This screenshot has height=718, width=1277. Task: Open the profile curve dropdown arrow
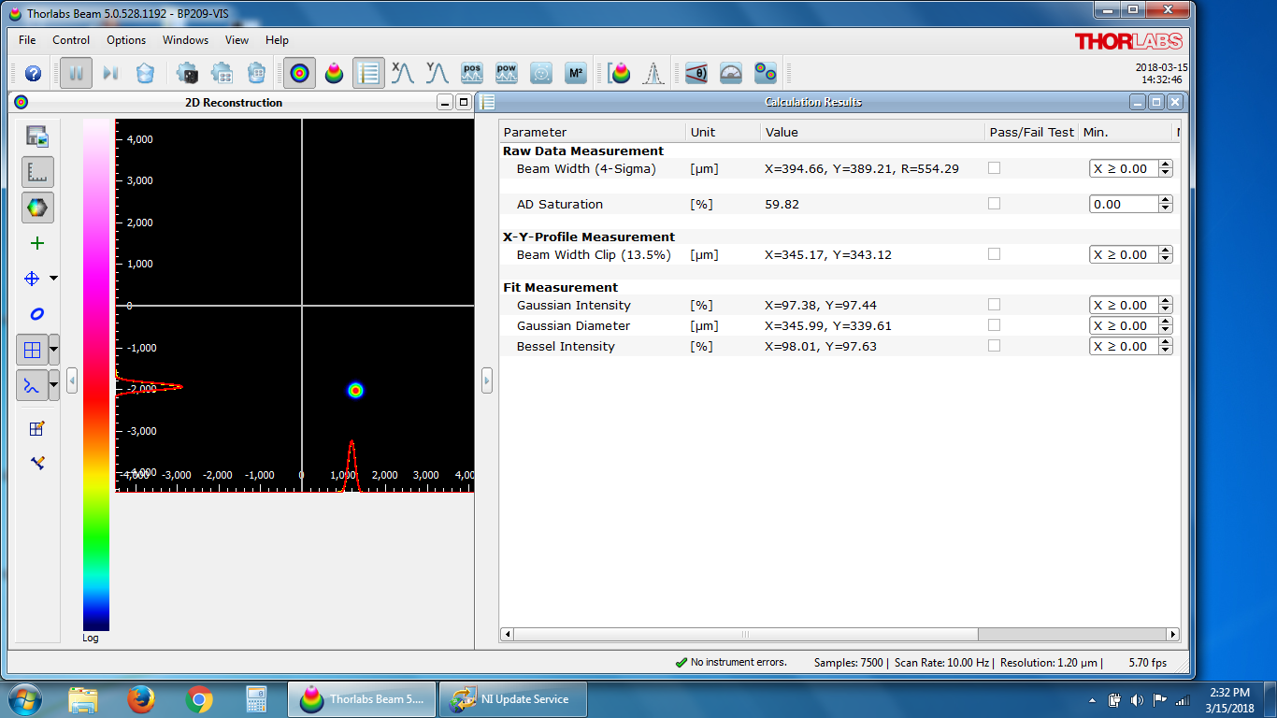(x=54, y=385)
